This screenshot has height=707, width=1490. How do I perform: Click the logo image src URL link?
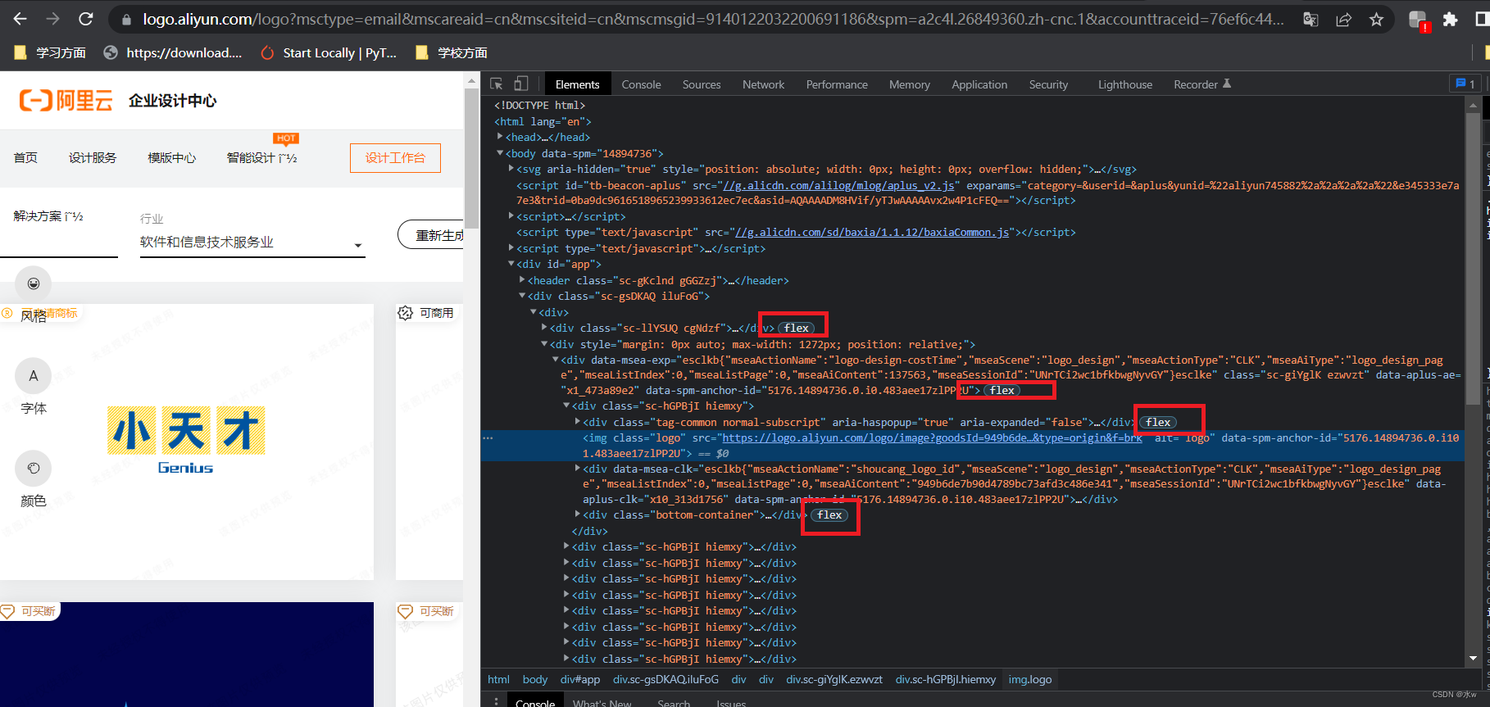click(932, 438)
